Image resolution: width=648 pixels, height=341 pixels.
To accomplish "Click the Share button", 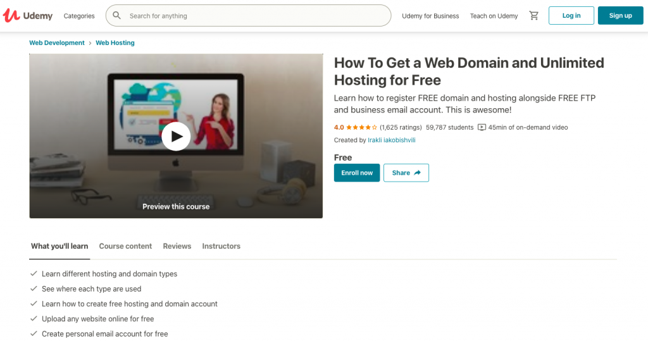I will click(406, 173).
